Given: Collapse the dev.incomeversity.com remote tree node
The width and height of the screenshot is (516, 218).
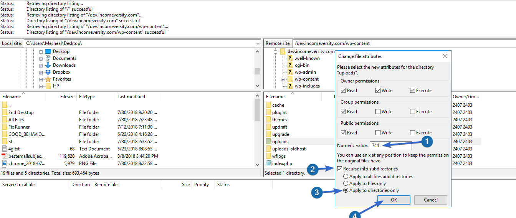Looking at the screenshot, I should [x=275, y=51].
